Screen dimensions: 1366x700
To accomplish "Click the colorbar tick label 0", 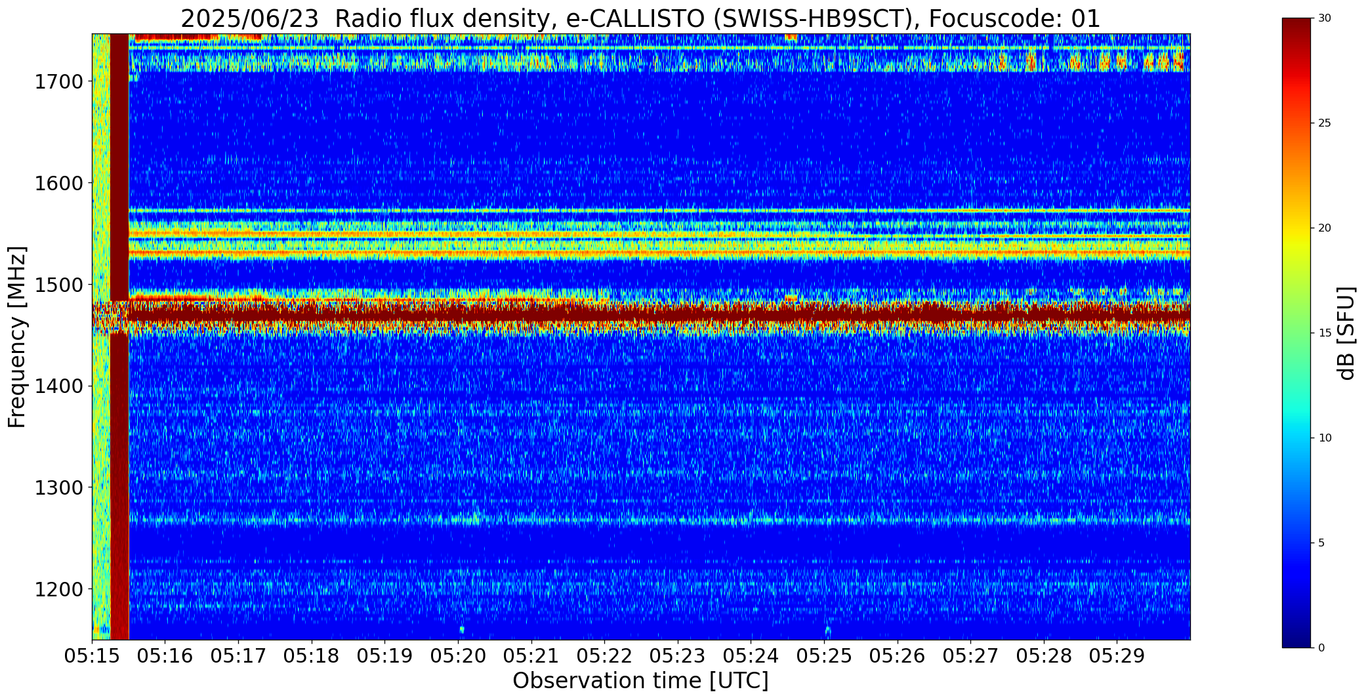I will [1321, 648].
